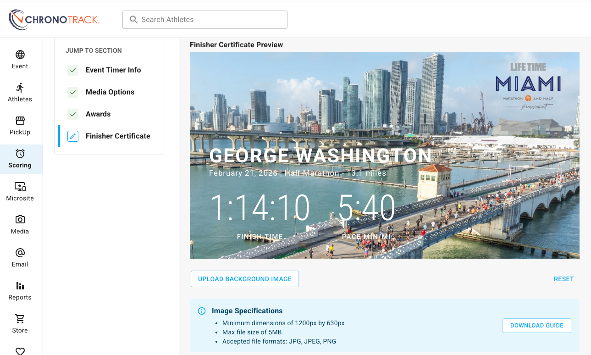
Task: Select the Email at-sign icon
Action: [20, 253]
